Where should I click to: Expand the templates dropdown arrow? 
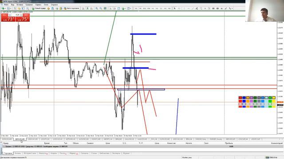click(131, 8)
